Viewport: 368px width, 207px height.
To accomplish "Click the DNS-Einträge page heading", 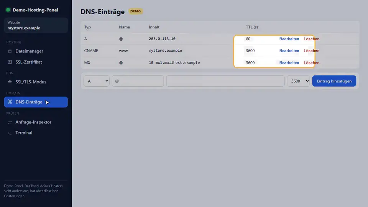I will click(x=103, y=12).
